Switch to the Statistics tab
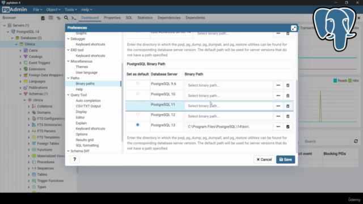363x204 pixels. [x=145, y=18]
